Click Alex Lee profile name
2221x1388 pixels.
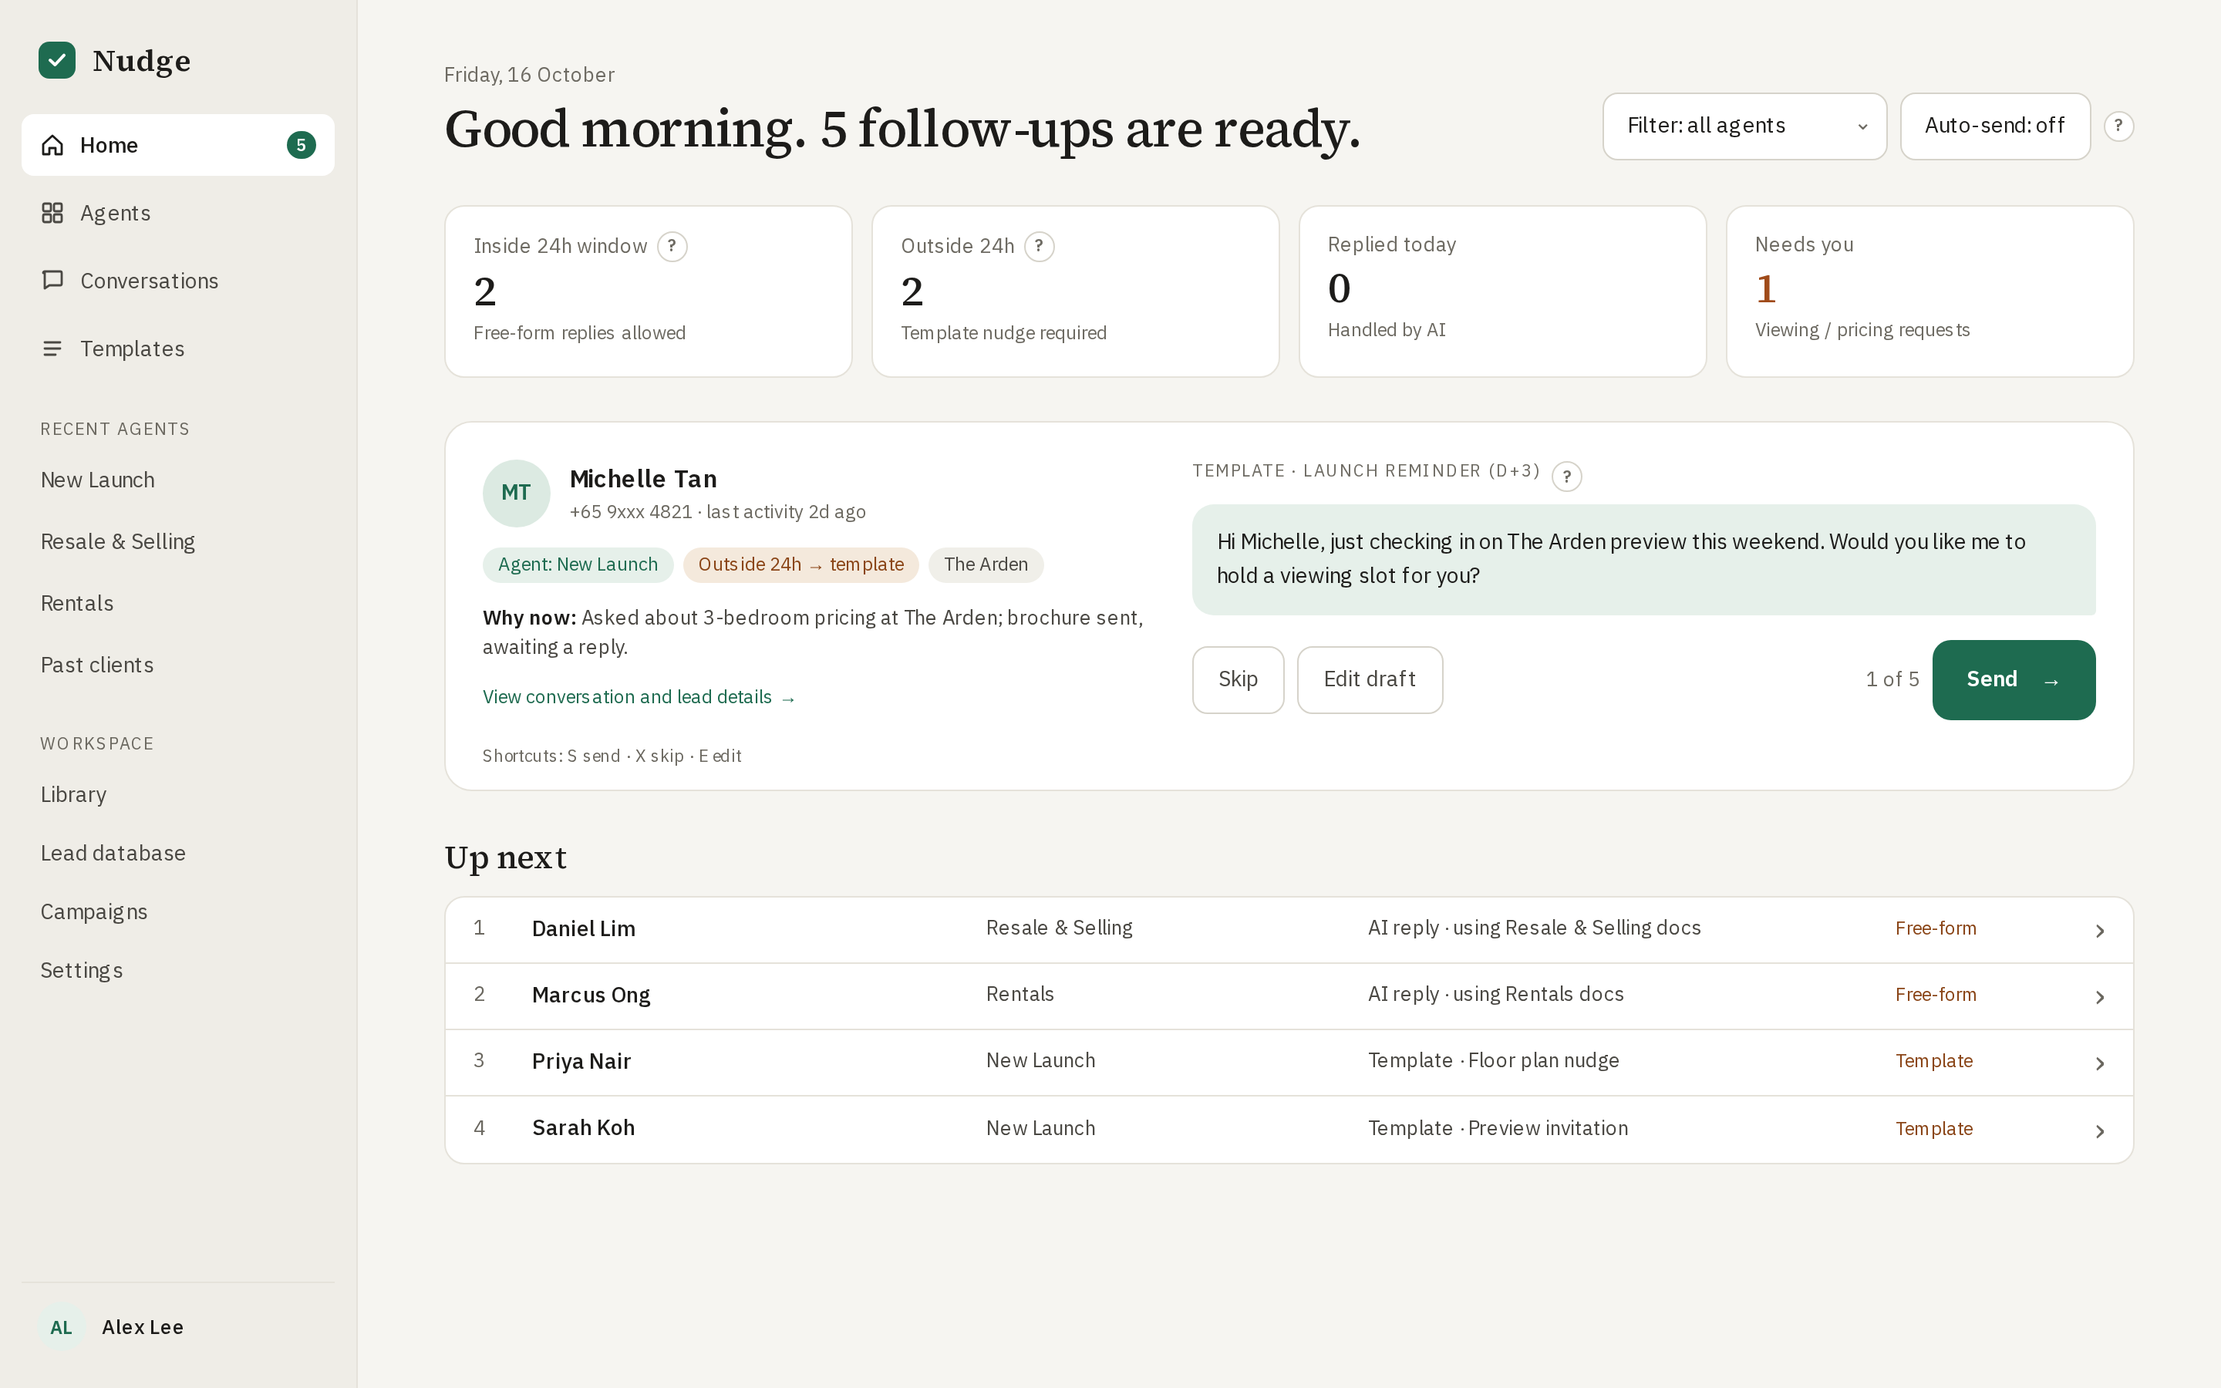click(x=142, y=1327)
